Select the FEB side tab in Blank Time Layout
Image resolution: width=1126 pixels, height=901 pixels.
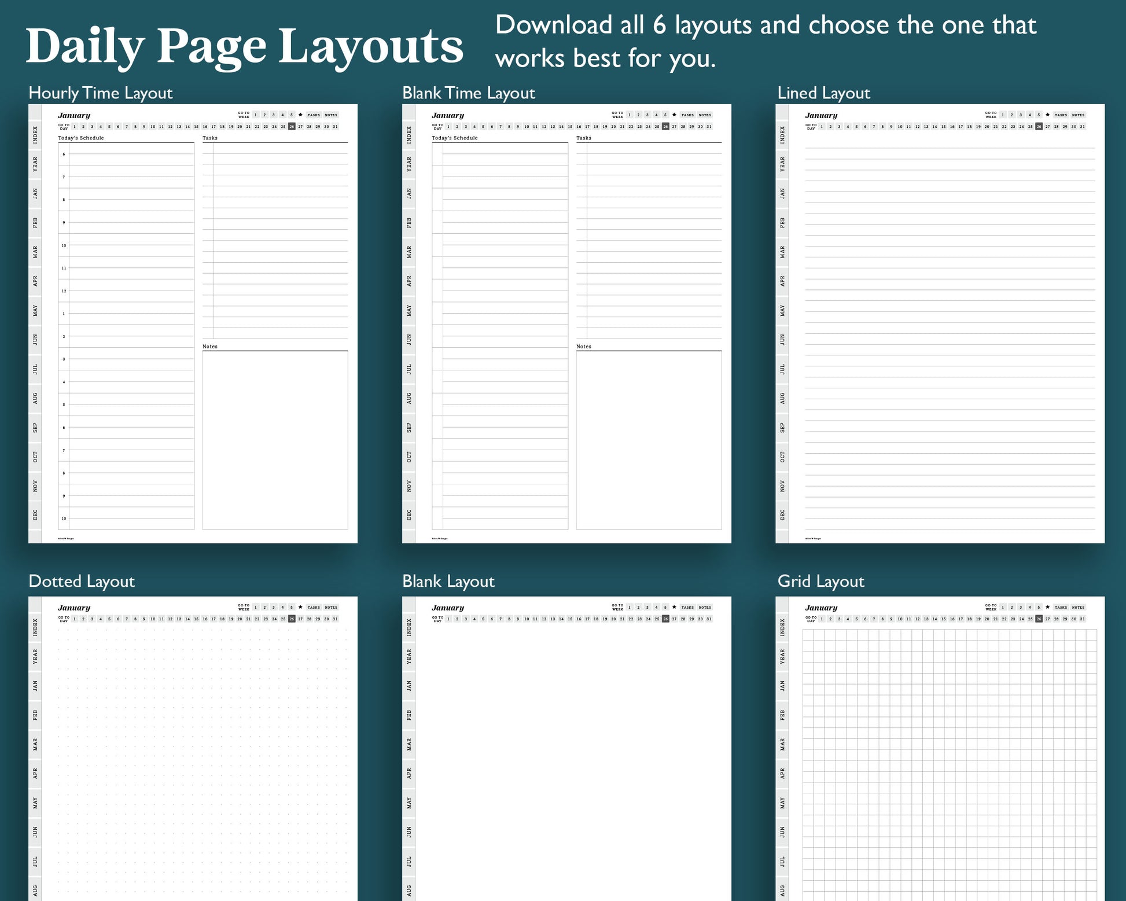pyautogui.click(x=409, y=222)
